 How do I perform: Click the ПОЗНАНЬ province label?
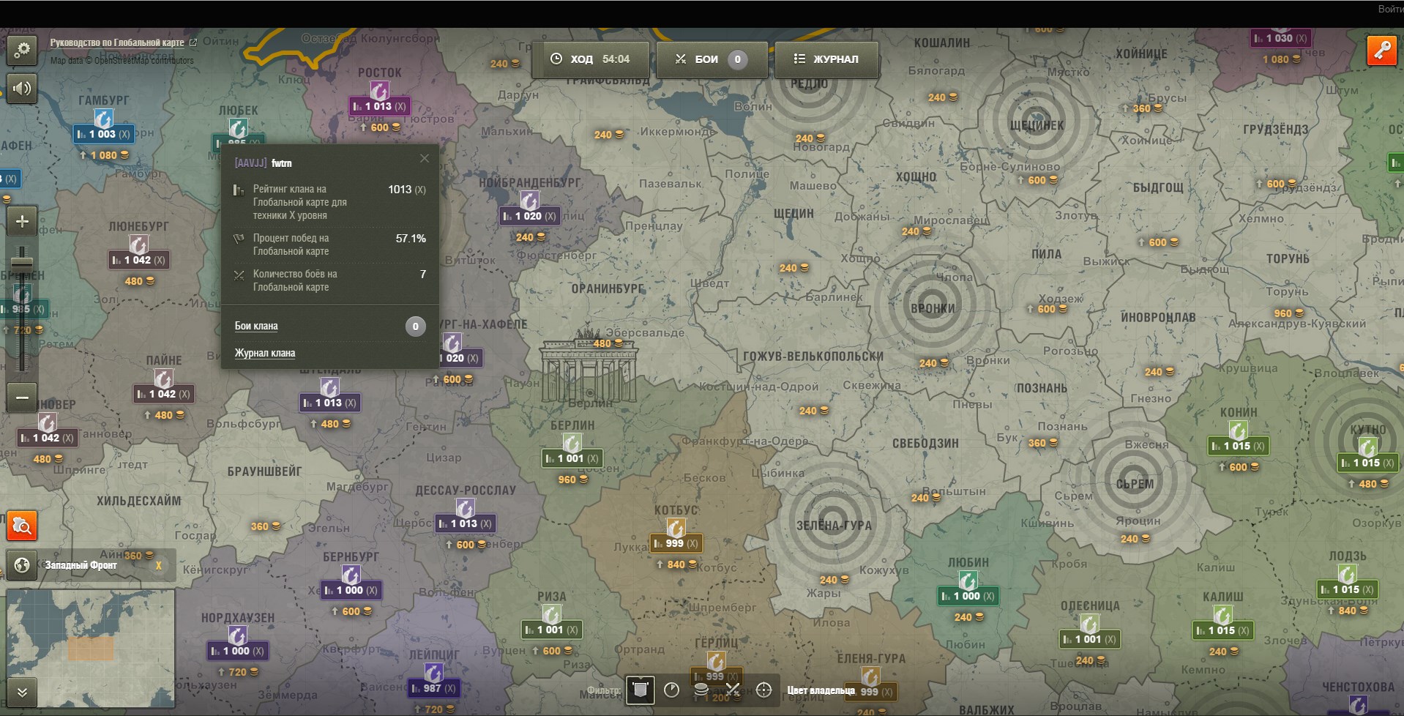click(x=1042, y=388)
